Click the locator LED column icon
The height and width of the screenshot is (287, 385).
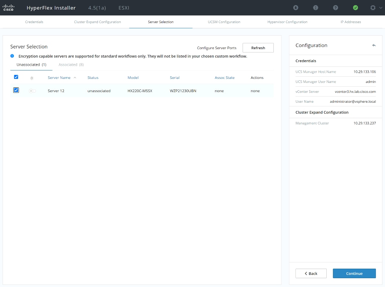(32, 78)
